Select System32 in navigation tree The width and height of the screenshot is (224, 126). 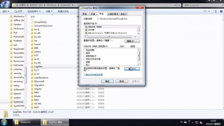pyautogui.click(x=18, y=102)
